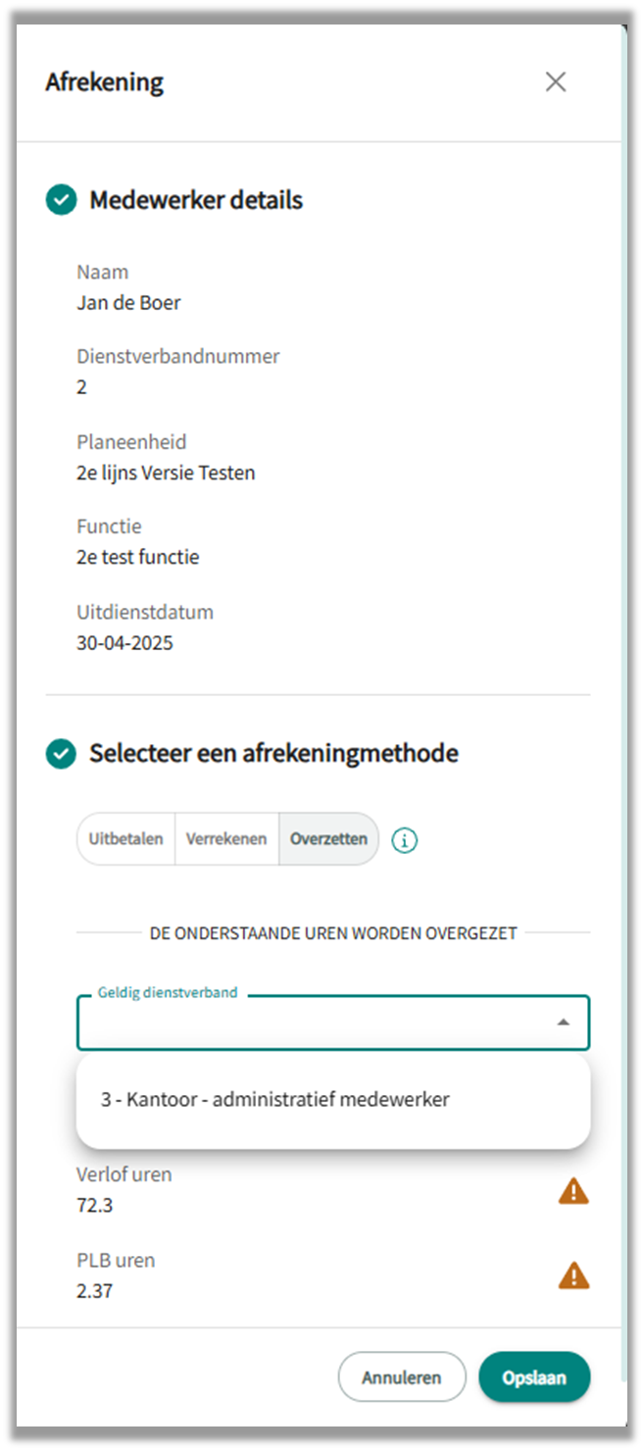This screenshot has width=644, height=1451.
Task: Select the Overzetten method
Action: coord(328,839)
